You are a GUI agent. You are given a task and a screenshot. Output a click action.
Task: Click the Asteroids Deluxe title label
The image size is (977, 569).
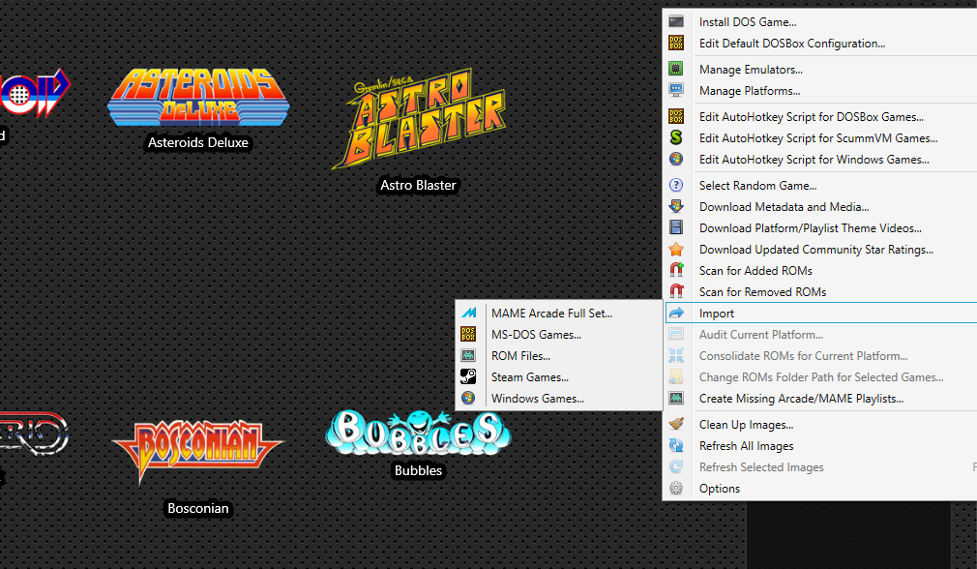tap(198, 142)
